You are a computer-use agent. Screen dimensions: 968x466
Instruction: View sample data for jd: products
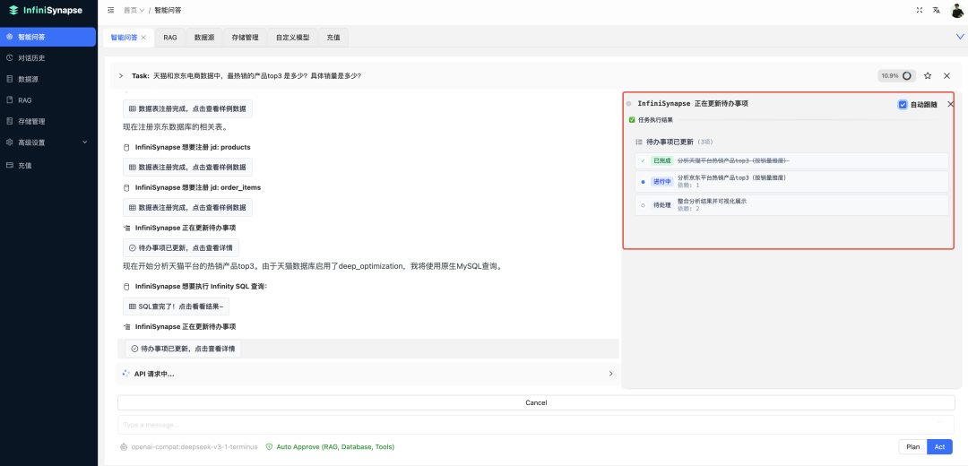(187, 168)
